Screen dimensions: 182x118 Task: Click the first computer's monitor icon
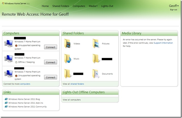[8, 44]
